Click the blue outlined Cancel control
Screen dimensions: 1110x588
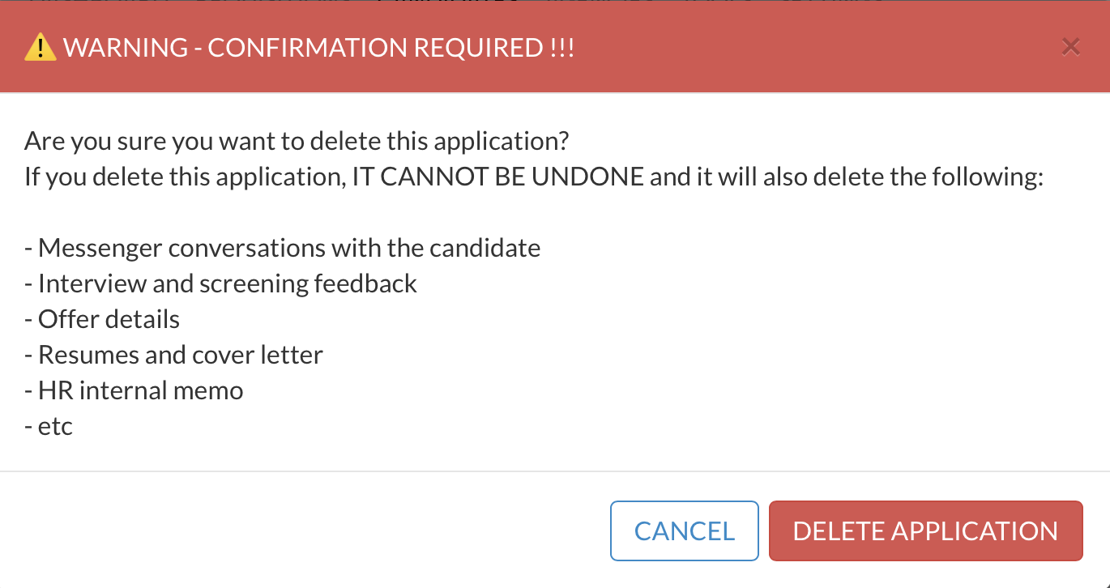coord(684,530)
